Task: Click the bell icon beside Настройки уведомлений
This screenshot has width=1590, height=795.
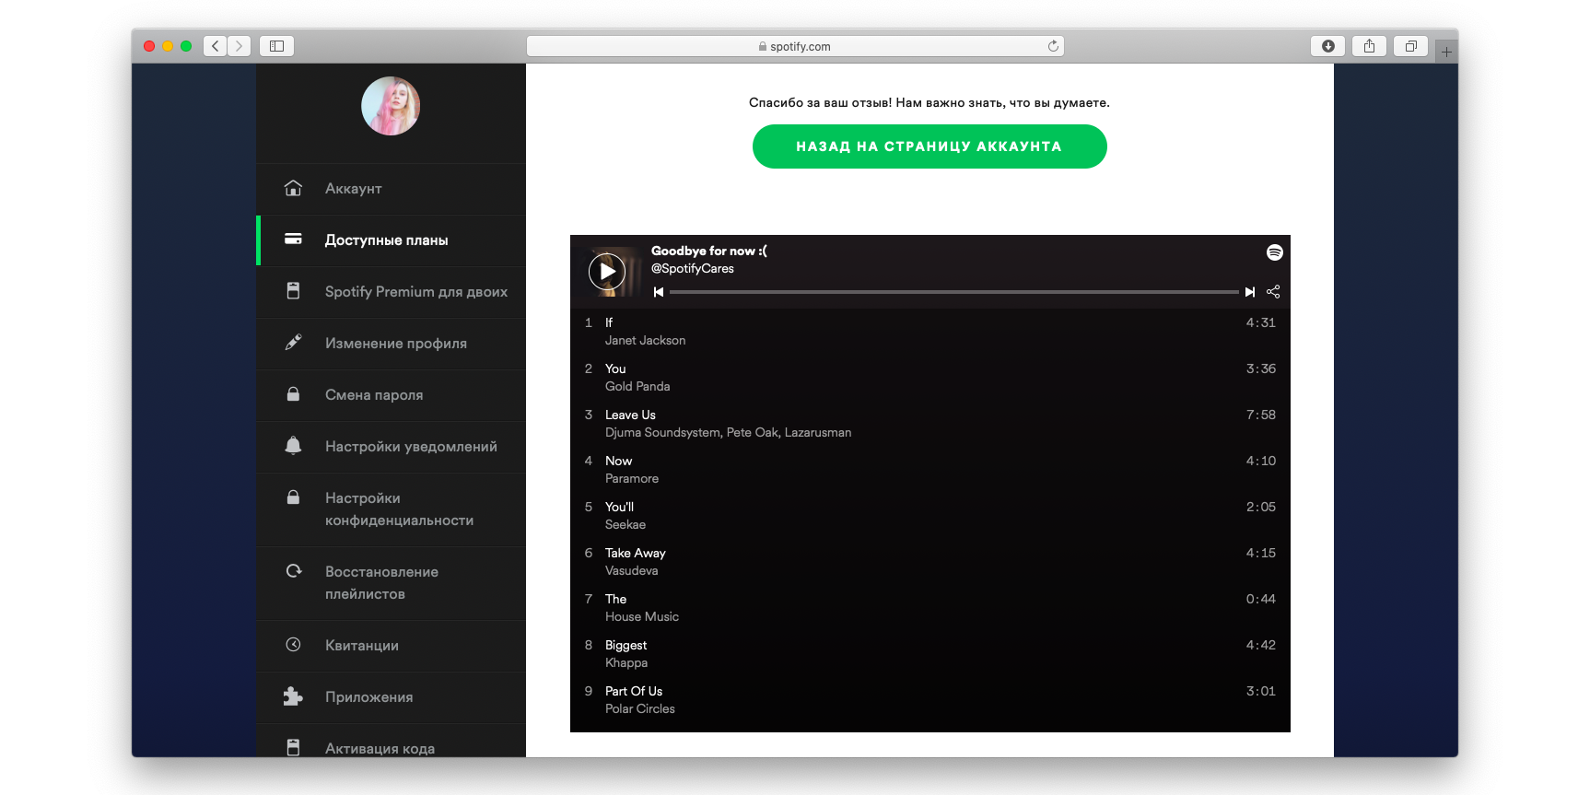Action: click(293, 445)
